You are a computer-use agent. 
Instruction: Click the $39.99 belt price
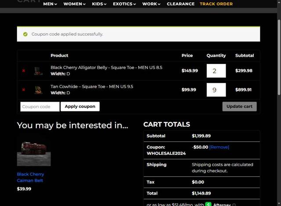[x=24, y=189]
